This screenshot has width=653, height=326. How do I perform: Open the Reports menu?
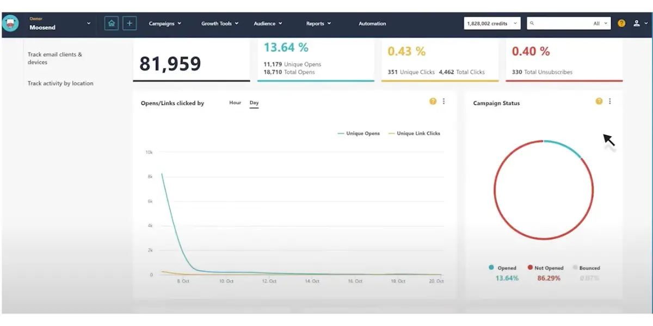tap(318, 24)
